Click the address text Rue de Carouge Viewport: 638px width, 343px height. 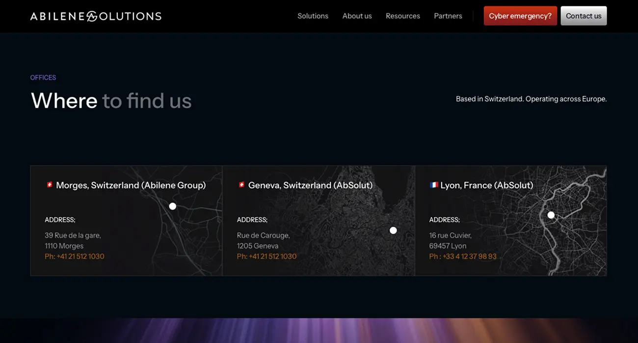(264, 235)
